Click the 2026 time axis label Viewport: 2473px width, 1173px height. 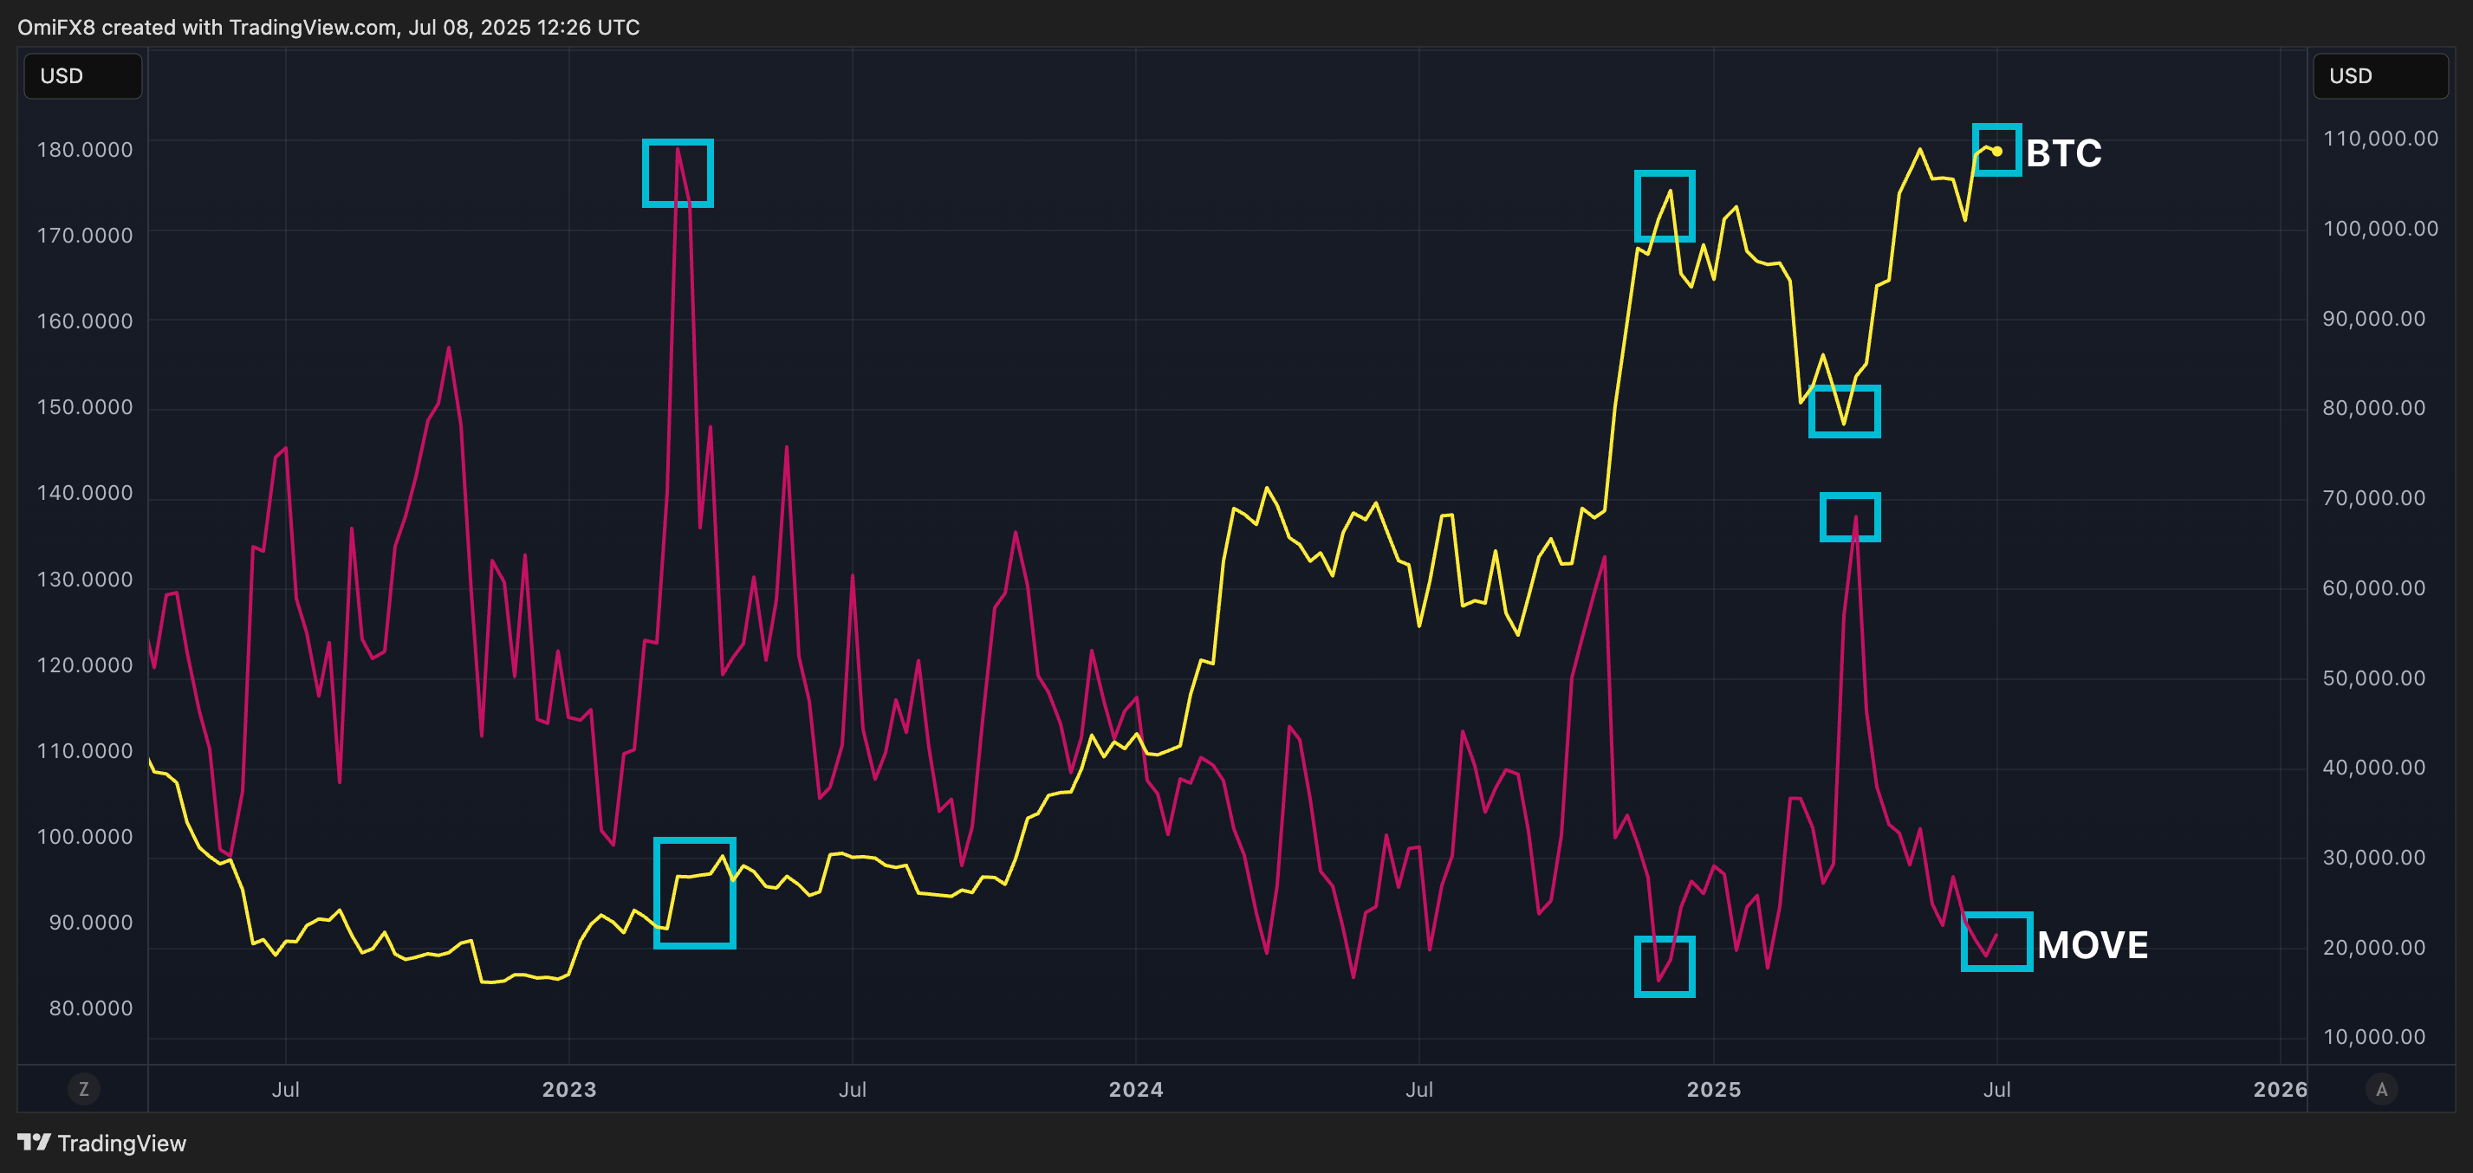point(2280,1088)
